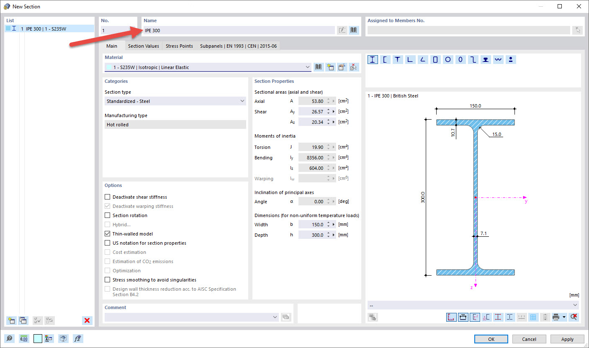Select the angle section shape icon

coord(410,59)
